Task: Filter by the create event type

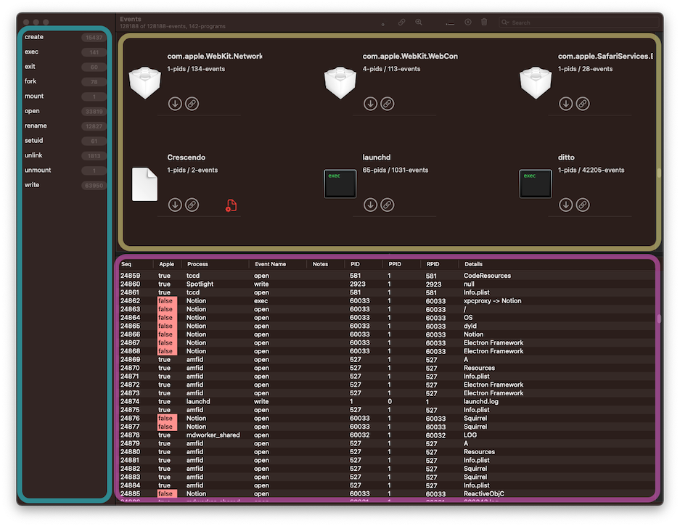Action: coord(64,37)
